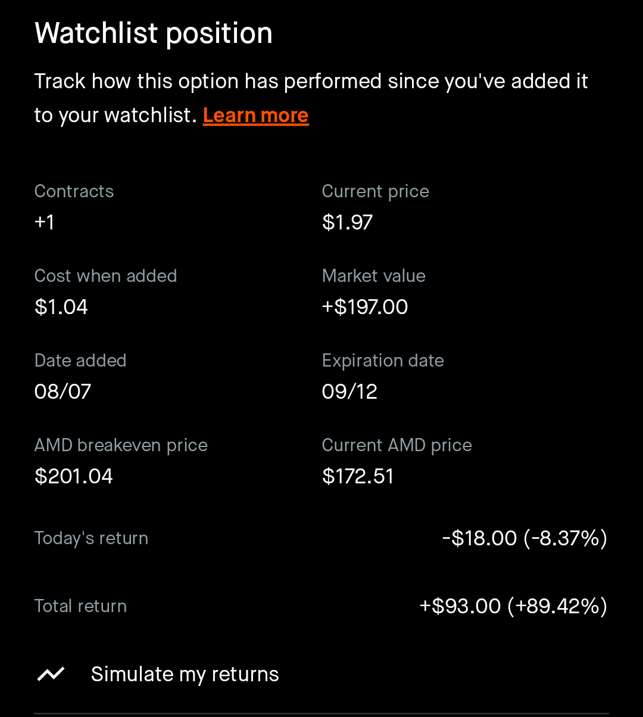Tap the Contracts +1 value

(x=45, y=222)
